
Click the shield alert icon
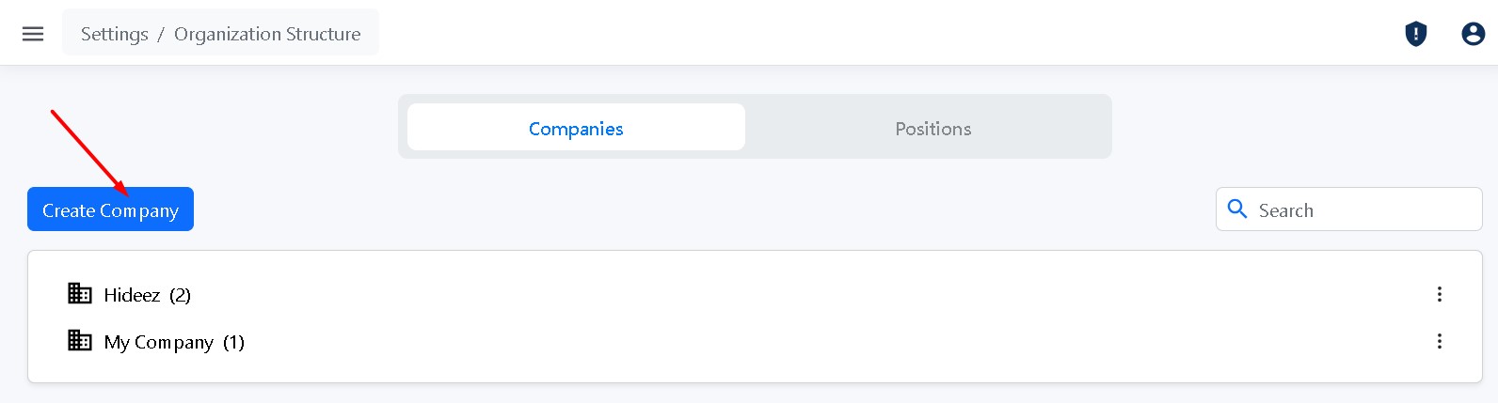(1416, 34)
